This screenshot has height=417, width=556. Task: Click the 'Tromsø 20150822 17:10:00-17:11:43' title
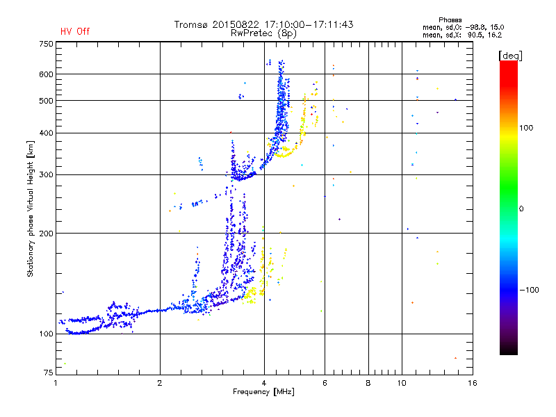point(264,24)
